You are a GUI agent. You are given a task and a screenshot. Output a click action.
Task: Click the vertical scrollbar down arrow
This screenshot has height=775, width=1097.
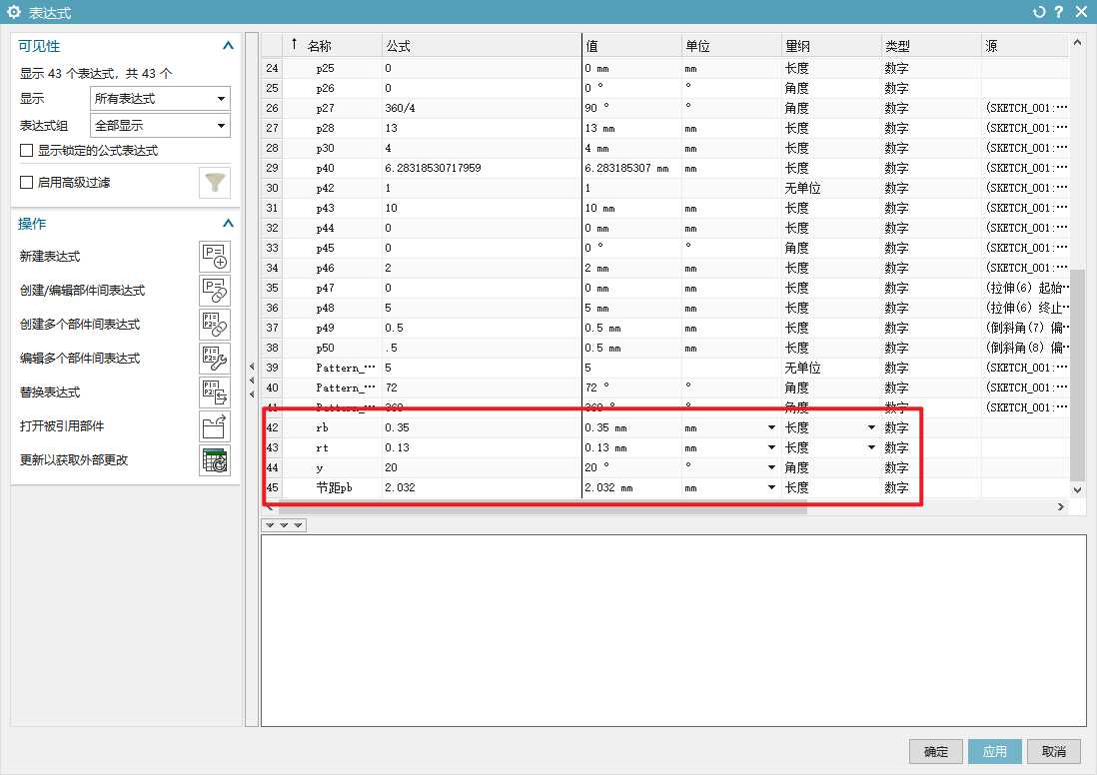pos(1077,490)
